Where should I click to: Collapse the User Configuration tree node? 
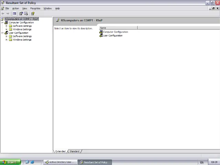click(2, 33)
